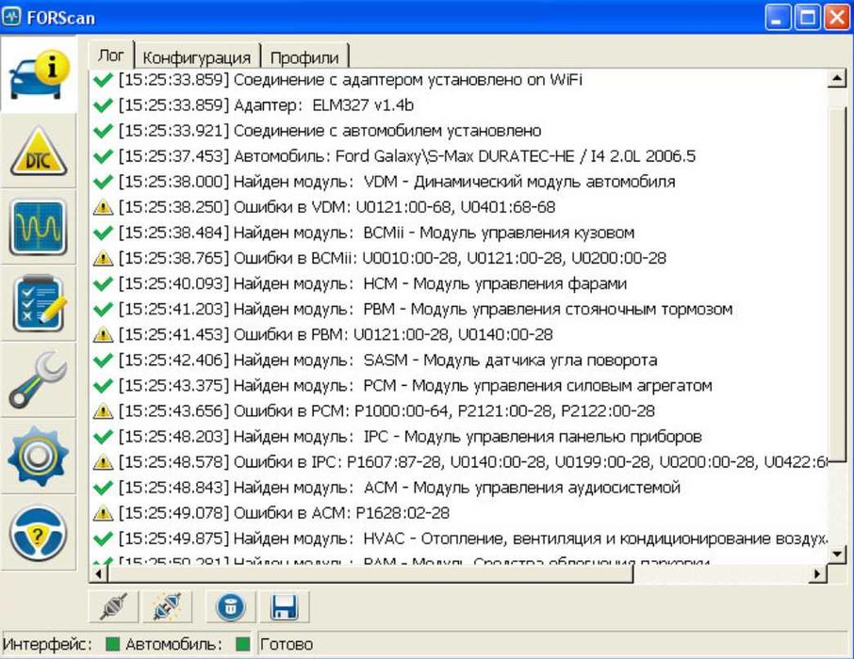Switch to the Лог tab
Image resolution: width=854 pixels, height=659 pixels.
[x=111, y=56]
